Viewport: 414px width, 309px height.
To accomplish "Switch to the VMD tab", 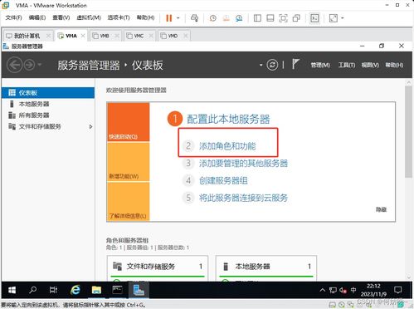I will (173, 36).
